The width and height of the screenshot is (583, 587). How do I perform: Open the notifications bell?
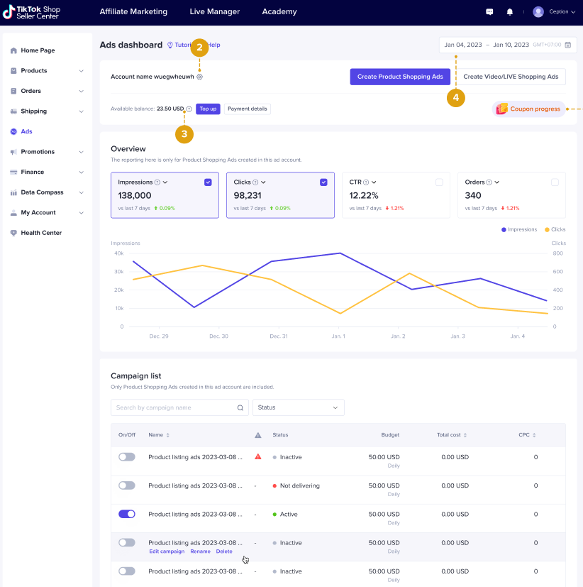tap(509, 12)
